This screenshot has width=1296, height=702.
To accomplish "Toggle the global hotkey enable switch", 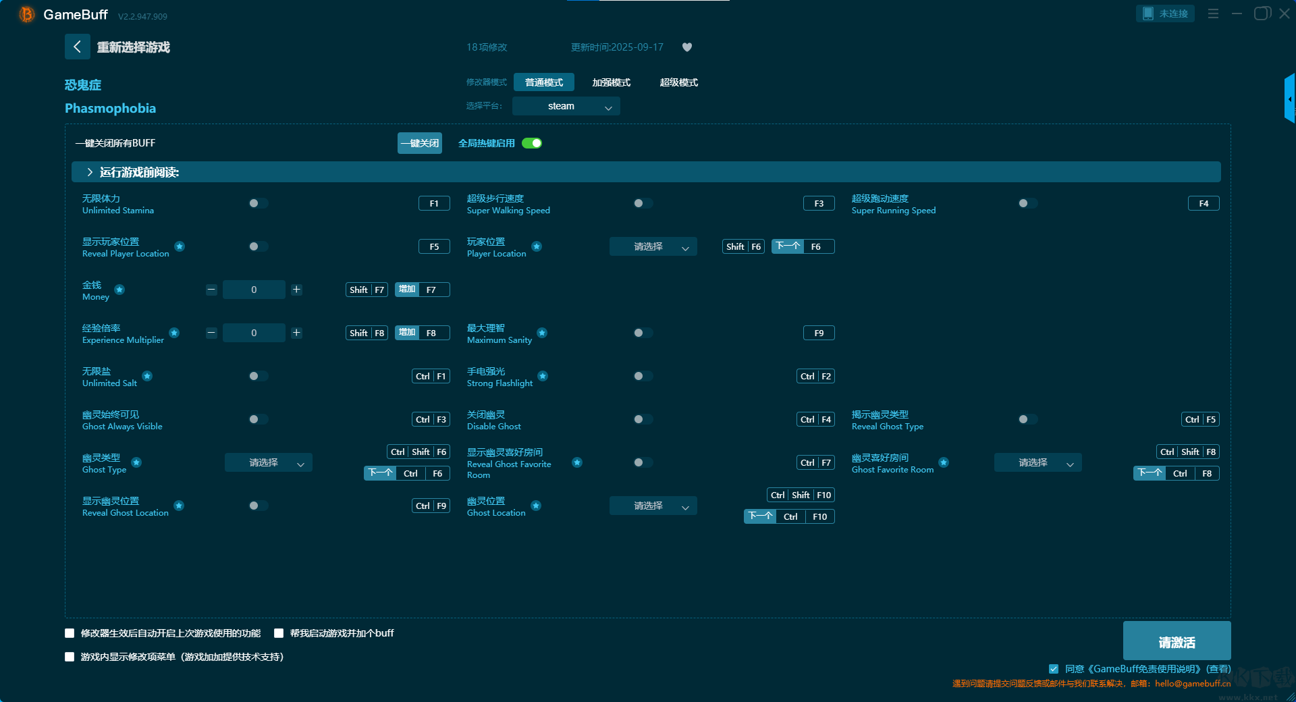I will (x=532, y=143).
